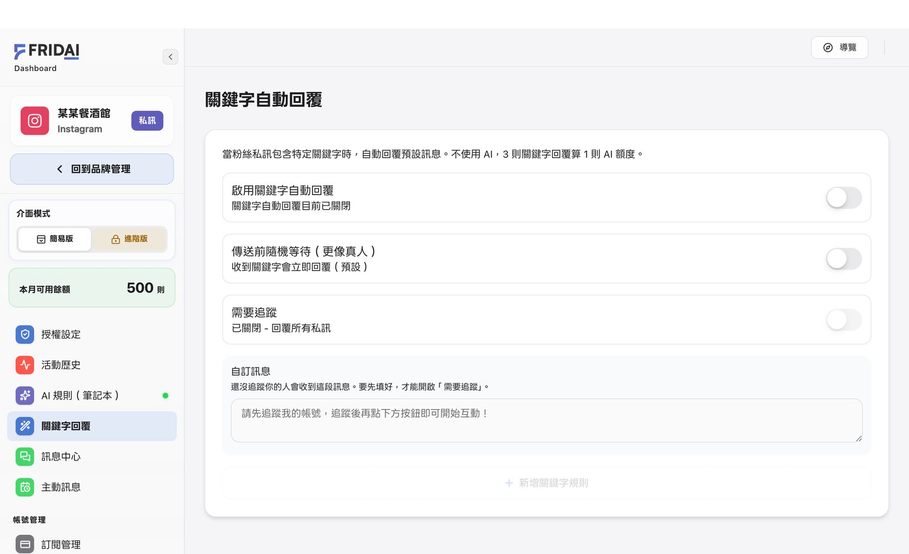Click the 某某餐酒館 account name
The image size is (909, 554).
(84, 113)
